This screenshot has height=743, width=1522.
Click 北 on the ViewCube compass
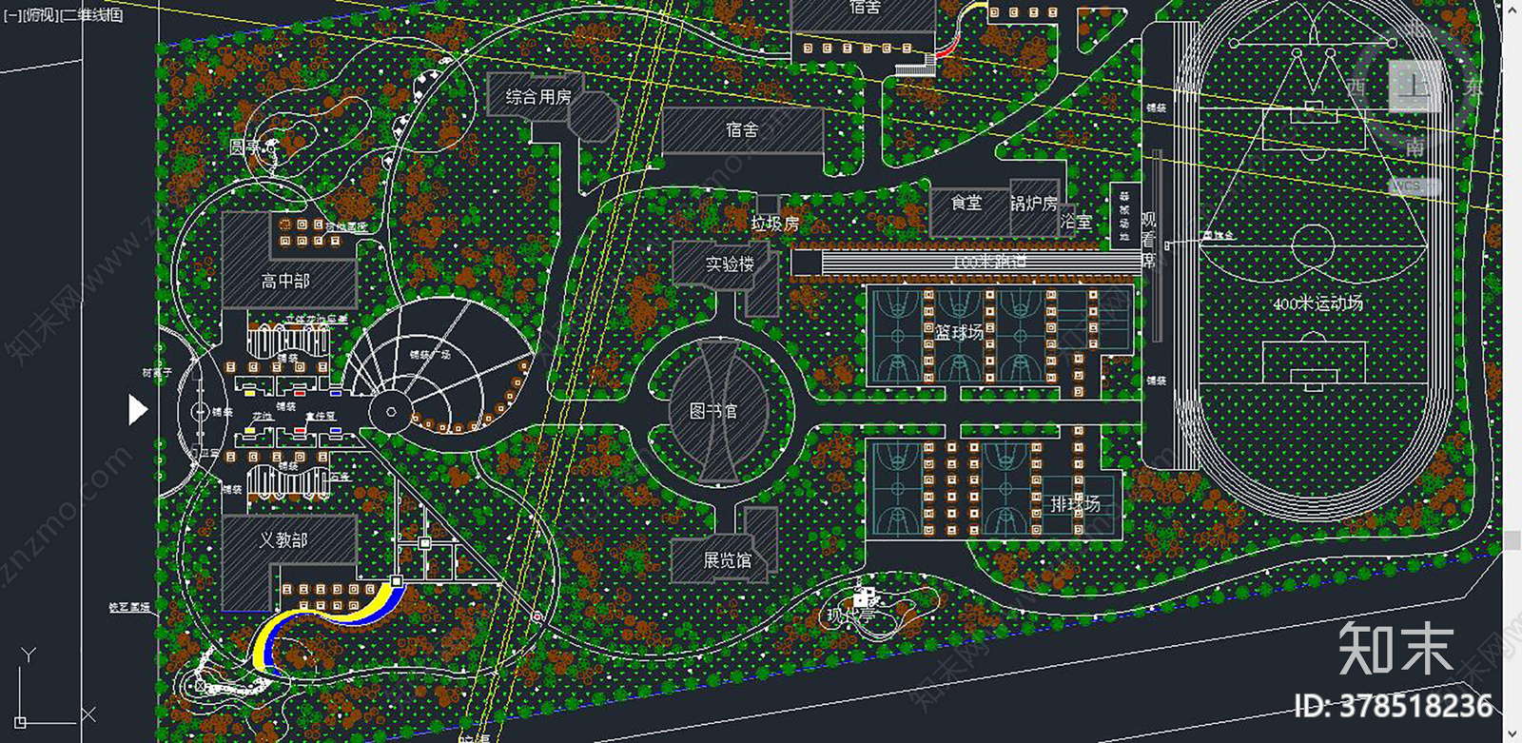pyautogui.click(x=1417, y=29)
